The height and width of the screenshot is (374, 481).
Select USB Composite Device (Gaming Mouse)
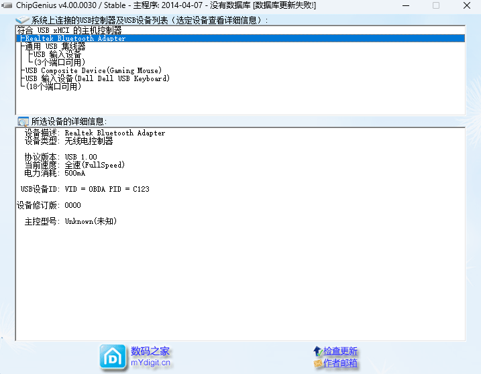click(93, 70)
